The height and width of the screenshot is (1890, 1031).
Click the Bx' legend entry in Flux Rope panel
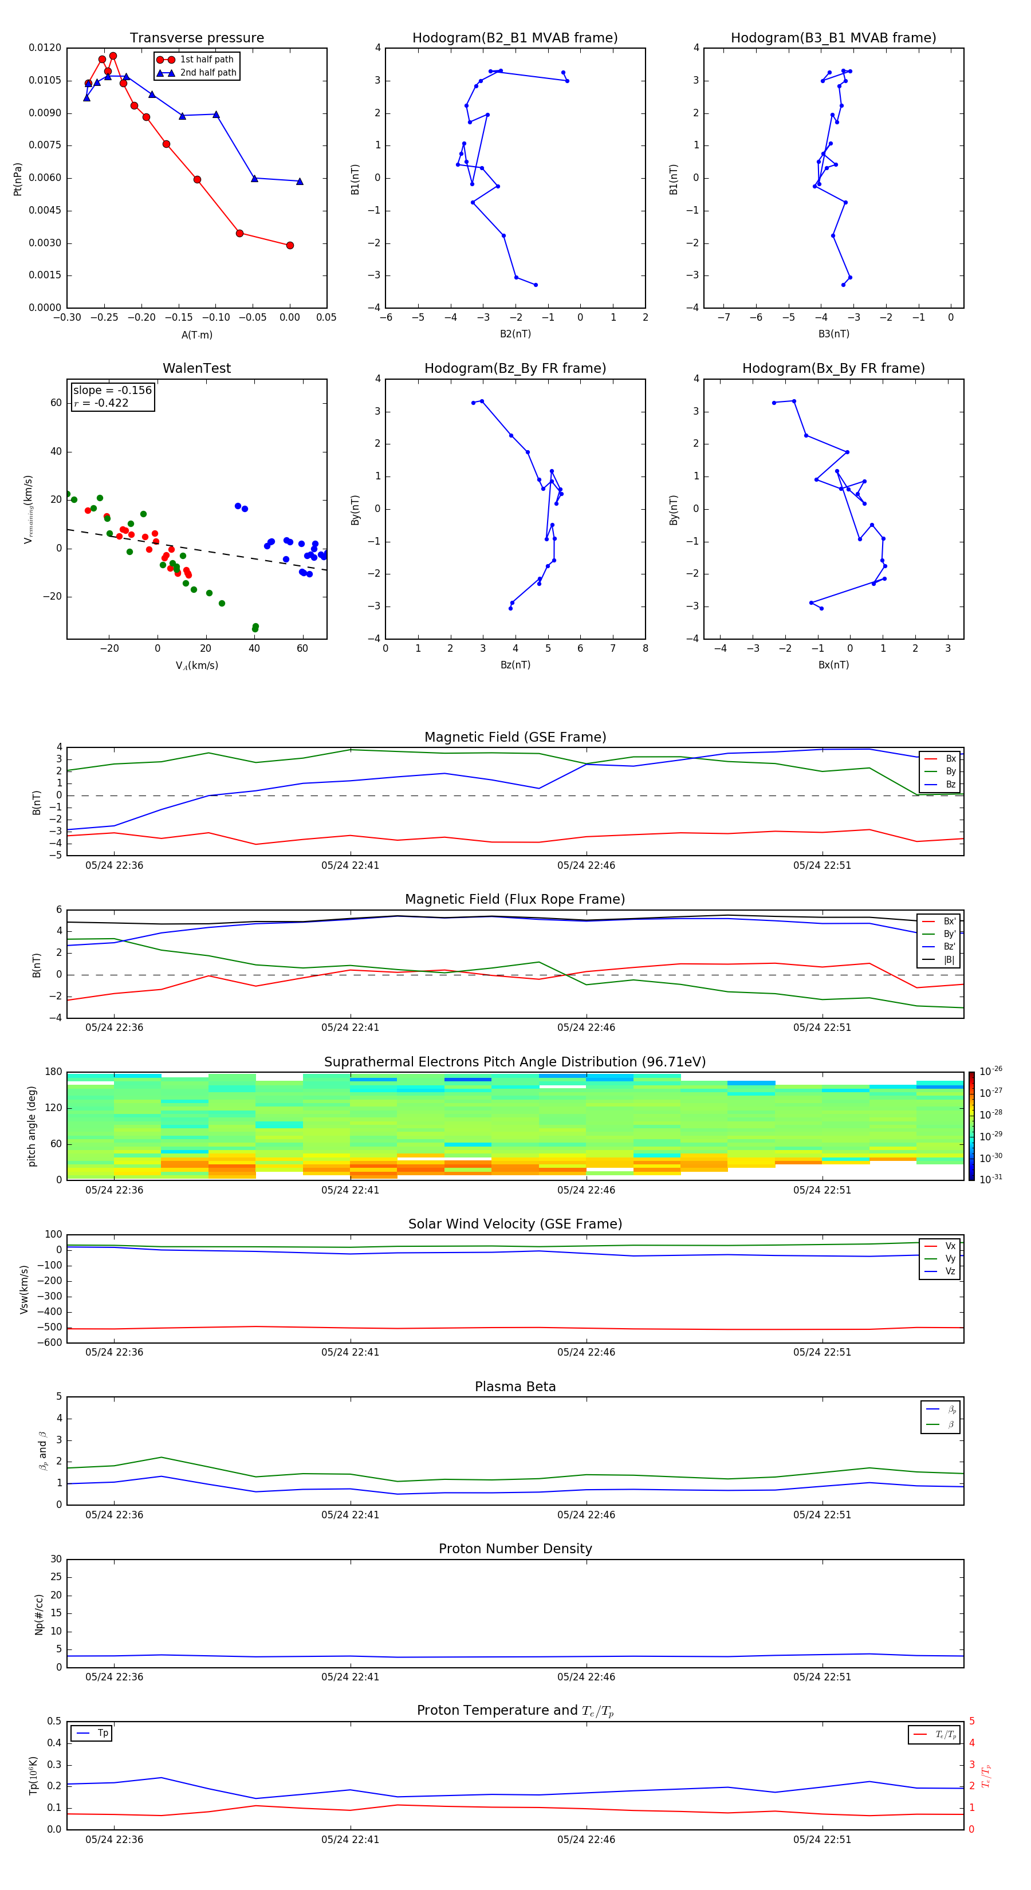tap(939, 922)
